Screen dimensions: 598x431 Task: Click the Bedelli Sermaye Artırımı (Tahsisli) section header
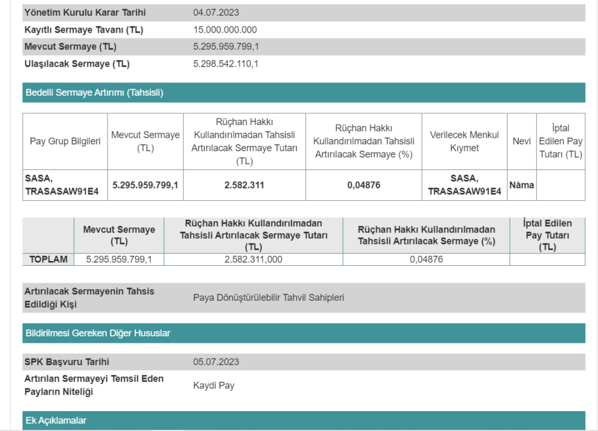point(94,92)
